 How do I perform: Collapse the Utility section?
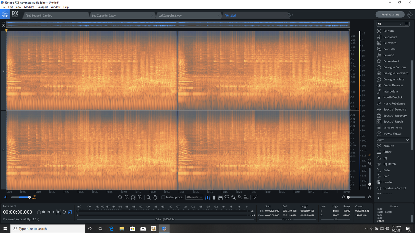pyautogui.click(x=407, y=140)
